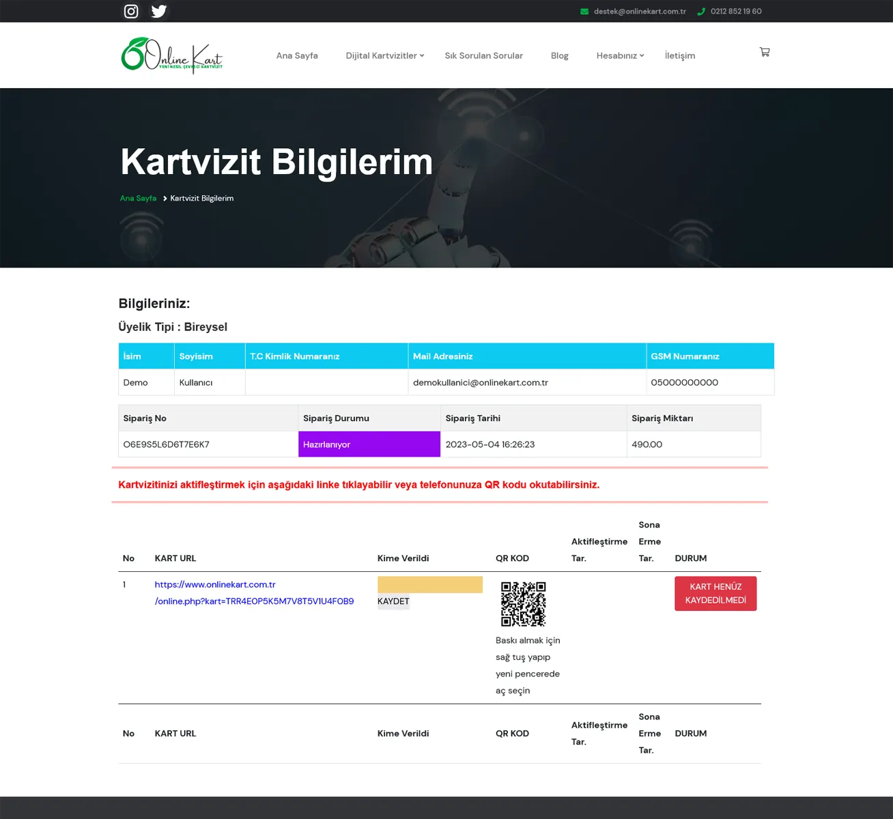Screen dimensions: 893x819
Task: Click destek@onlinekart.com.tr email address
Action: 640,12
